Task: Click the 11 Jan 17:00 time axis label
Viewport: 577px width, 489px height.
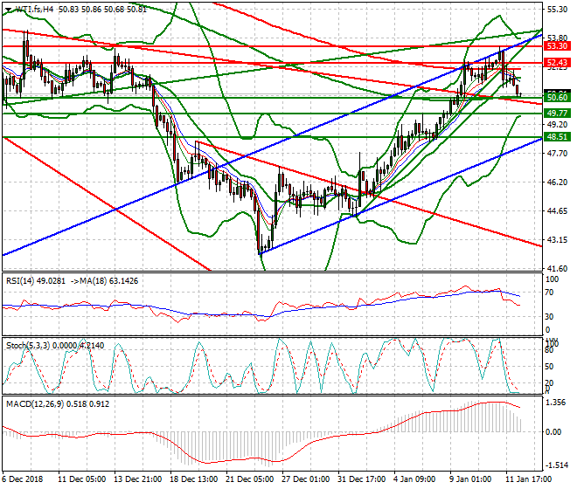Action: (x=528, y=479)
